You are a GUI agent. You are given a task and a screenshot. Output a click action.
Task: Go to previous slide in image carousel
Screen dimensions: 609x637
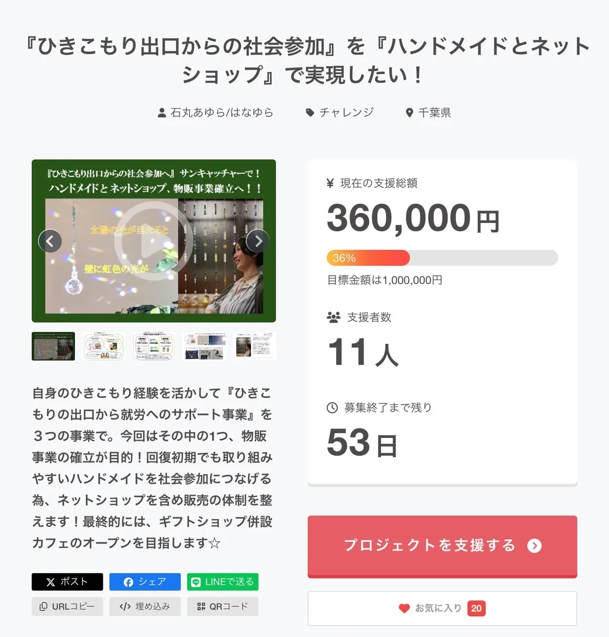(50, 241)
